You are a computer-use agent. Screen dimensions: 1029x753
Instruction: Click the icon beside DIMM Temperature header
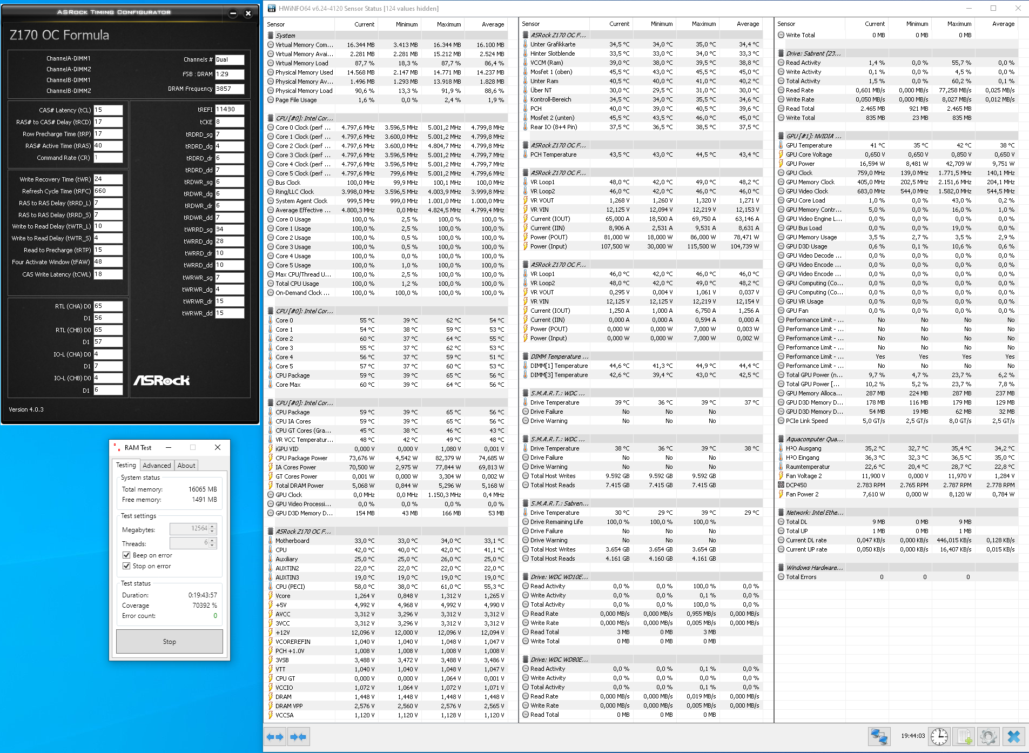(526, 357)
